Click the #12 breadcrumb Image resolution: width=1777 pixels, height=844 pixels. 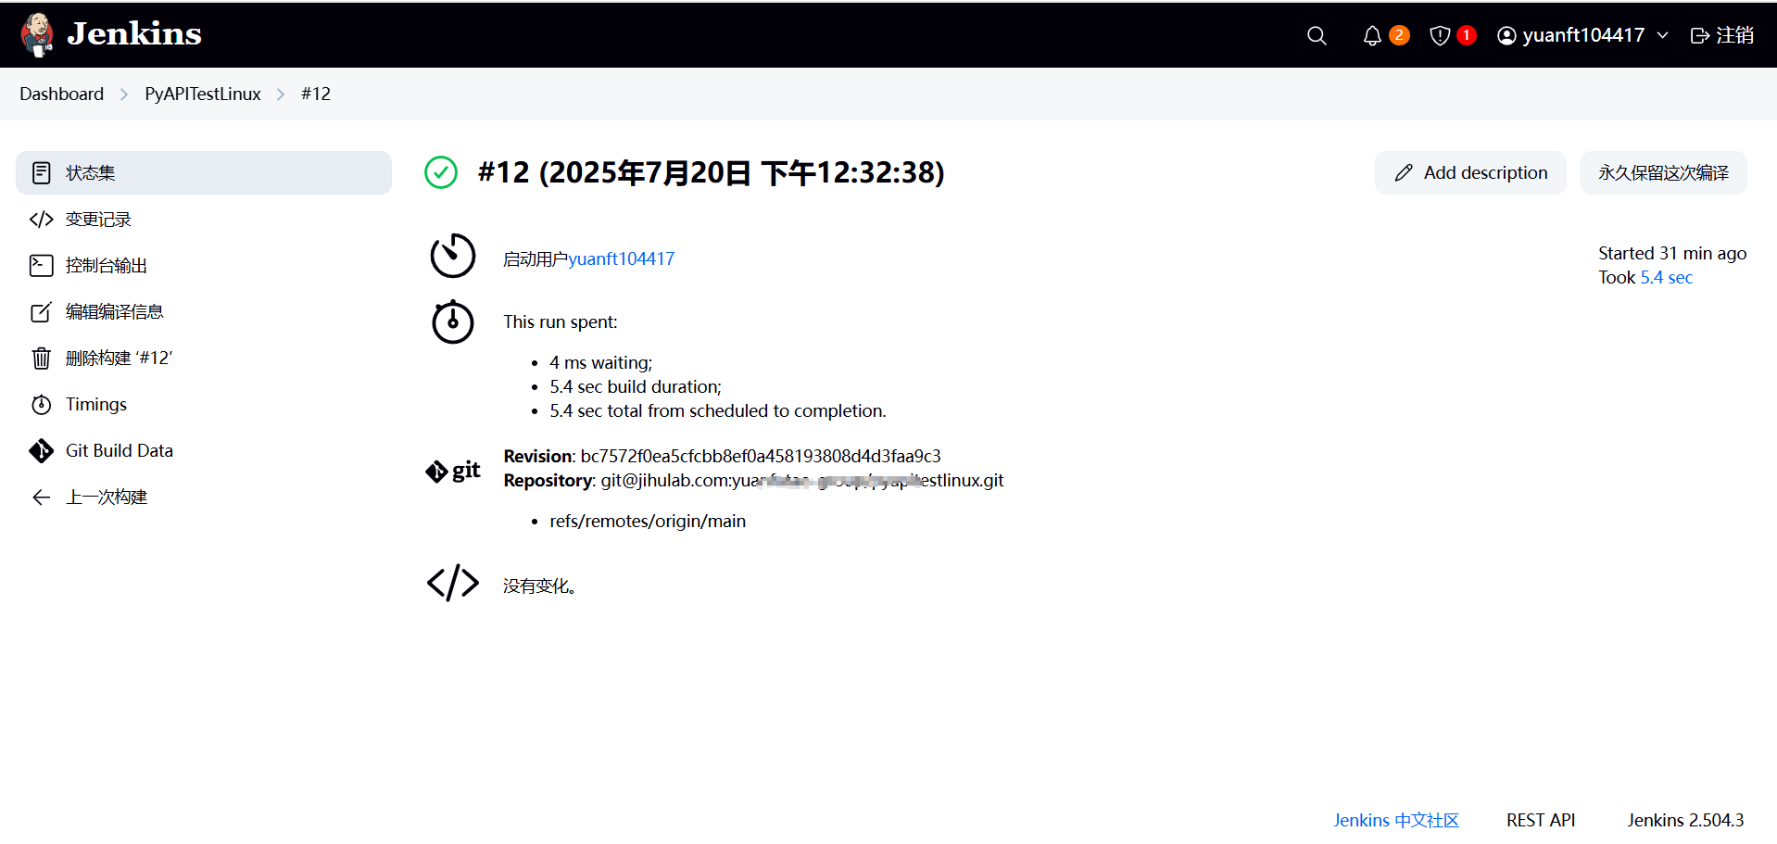[316, 94]
